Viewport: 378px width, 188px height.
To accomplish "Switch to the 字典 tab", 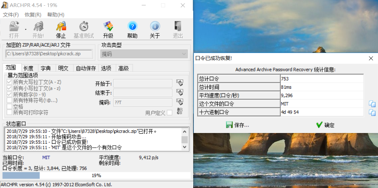I will click(45, 68).
